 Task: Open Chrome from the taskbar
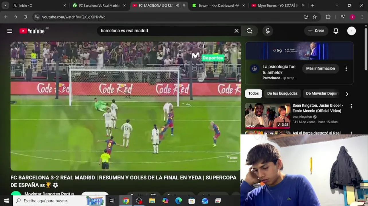pos(126,201)
